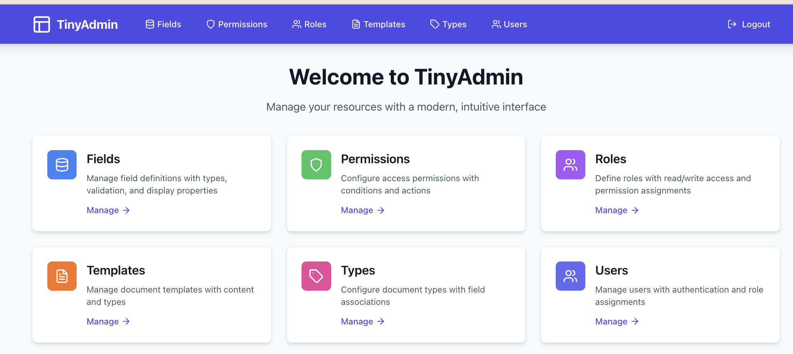Image resolution: width=793 pixels, height=354 pixels.
Task: Click the blue Fields database icon
Action: (62, 165)
